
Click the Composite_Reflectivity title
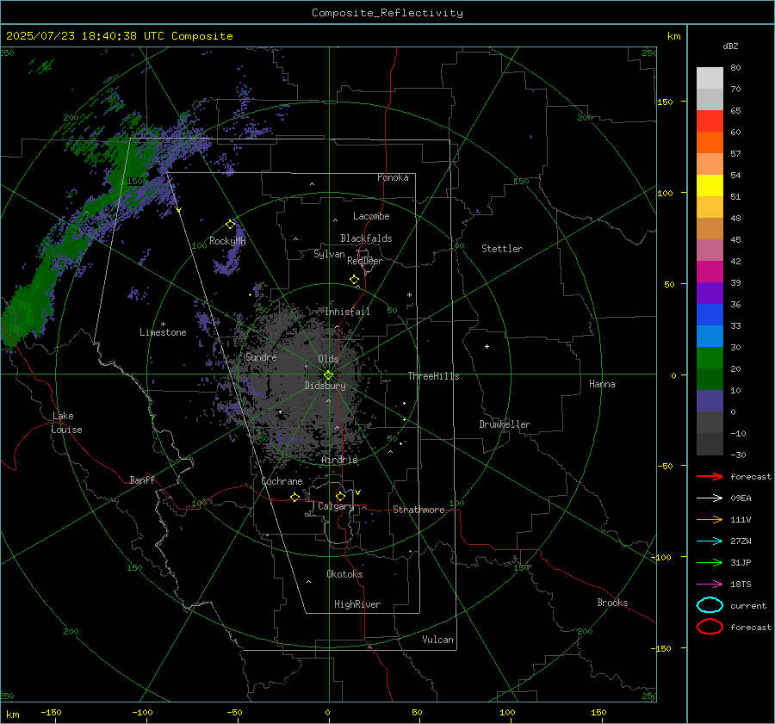tap(387, 13)
